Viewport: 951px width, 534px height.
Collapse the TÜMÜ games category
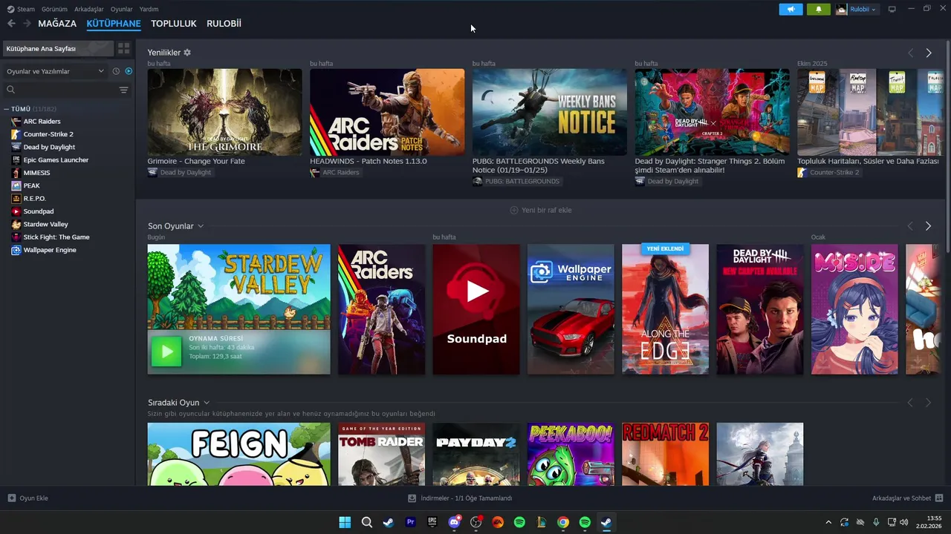[6, 109]
